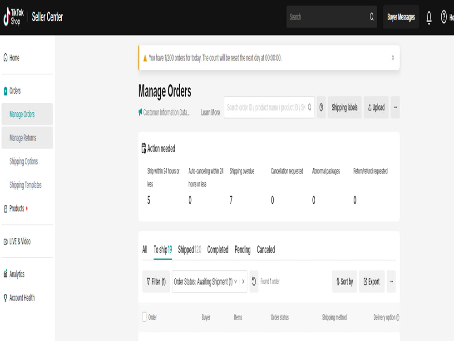Open the more options menu beside Upload
The height and width of the screenshot is (341, 454).
tap(395, 107)
